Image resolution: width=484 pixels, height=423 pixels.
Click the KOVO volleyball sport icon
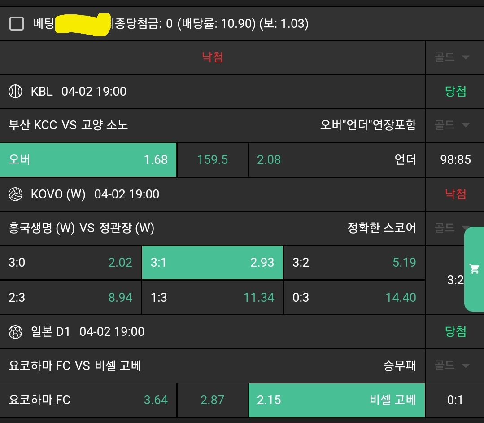pyautogui.click(x=16, y=194)
